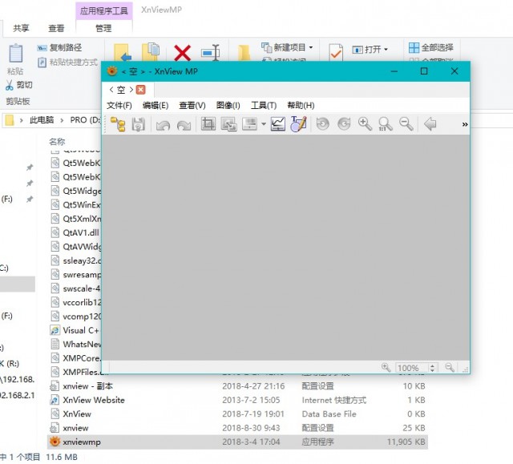Click the status bar zoom-out icon
Viewport: 513px width, 464px height.
(x=450, y=367)
